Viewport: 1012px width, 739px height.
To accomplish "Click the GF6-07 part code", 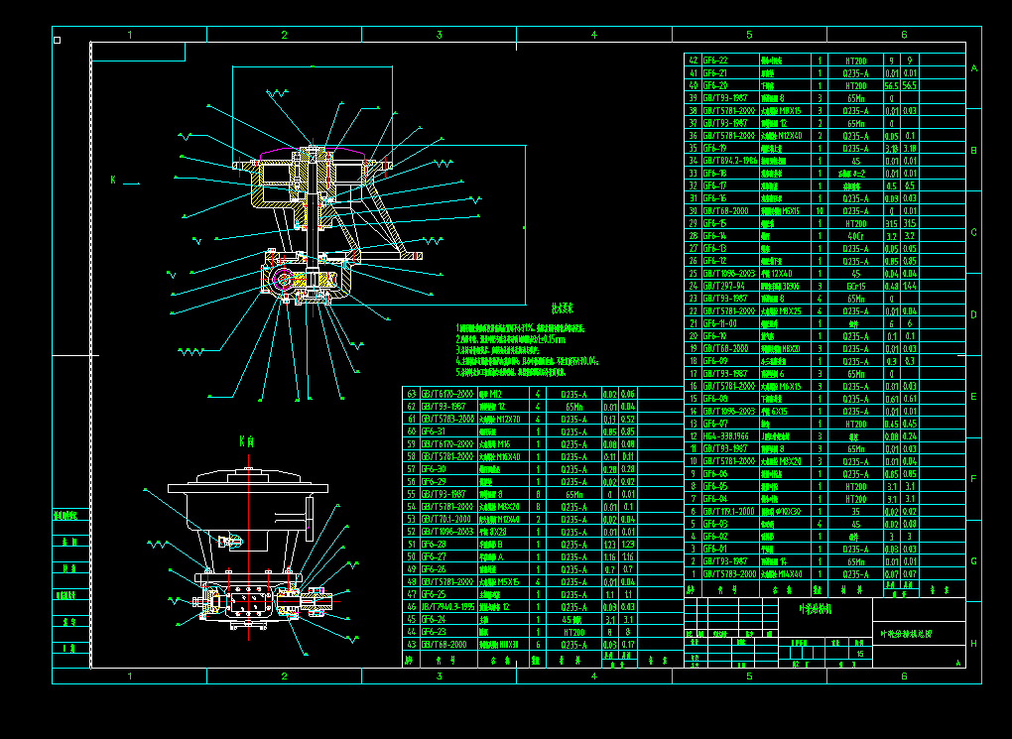I will point(715,424).
